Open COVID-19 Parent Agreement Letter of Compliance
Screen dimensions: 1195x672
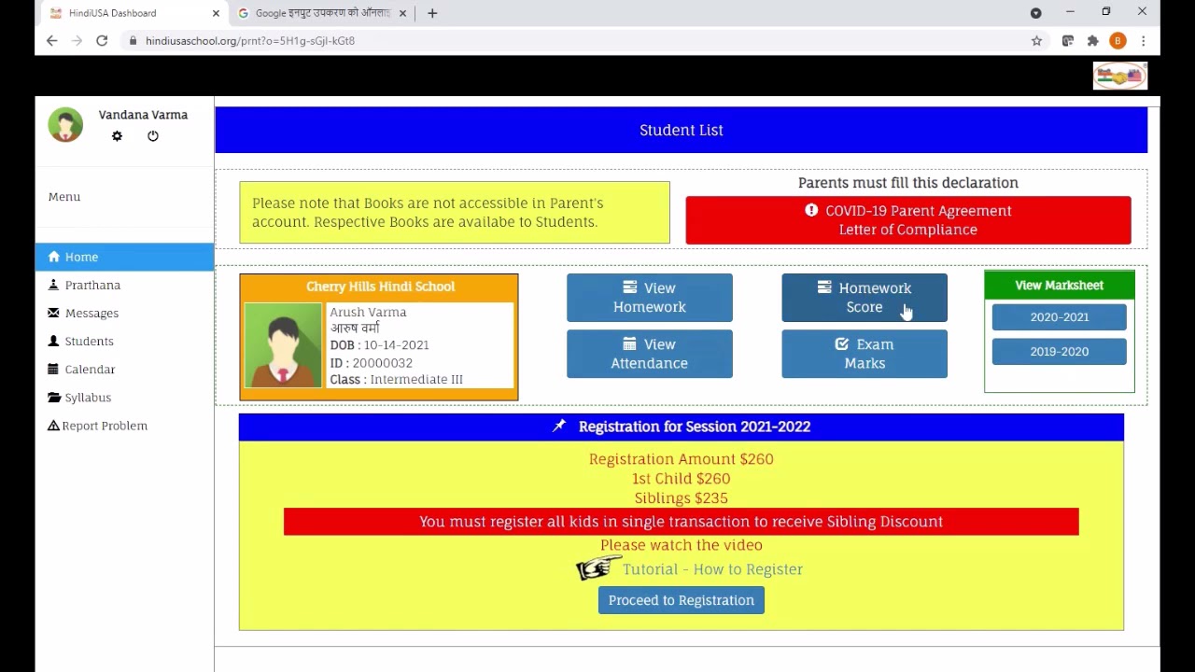click(908, 220)
